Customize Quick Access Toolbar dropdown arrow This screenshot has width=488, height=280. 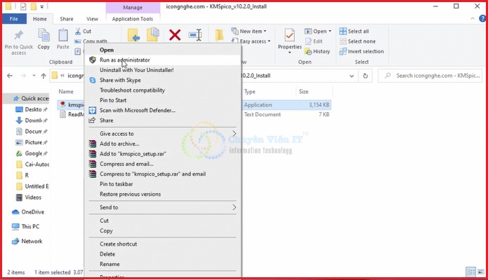[x=41, y=6]
